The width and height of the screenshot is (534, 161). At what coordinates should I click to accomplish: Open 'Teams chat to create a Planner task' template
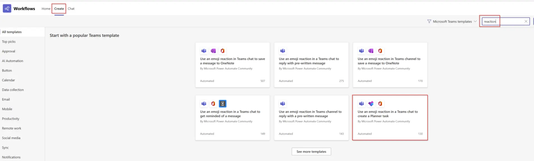click(x=390, y=118)
